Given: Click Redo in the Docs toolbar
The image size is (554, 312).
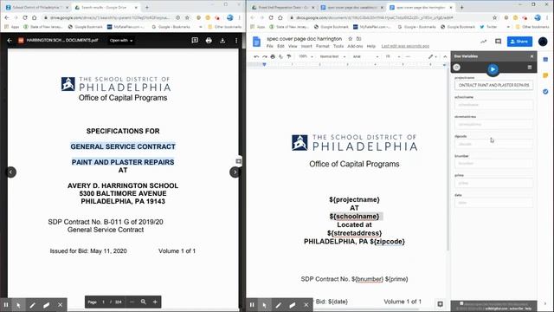Looking at the screenshot, I should (265, 56).
